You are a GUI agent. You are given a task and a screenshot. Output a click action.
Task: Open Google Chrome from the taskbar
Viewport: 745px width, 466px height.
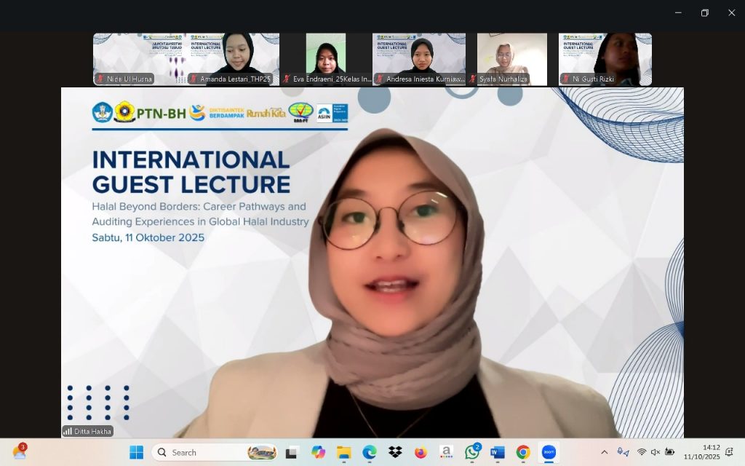point(523,452)
